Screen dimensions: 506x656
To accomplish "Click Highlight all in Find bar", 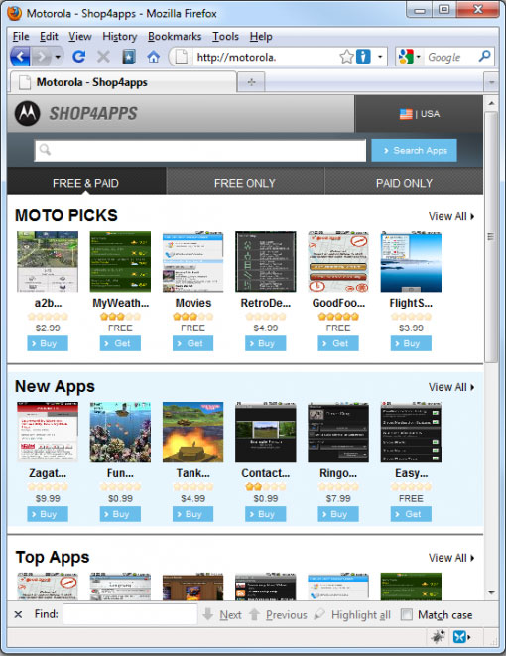I will coord(352,614).
